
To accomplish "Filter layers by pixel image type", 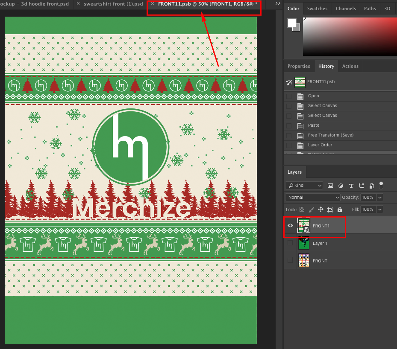I will (x=330, y=186).
